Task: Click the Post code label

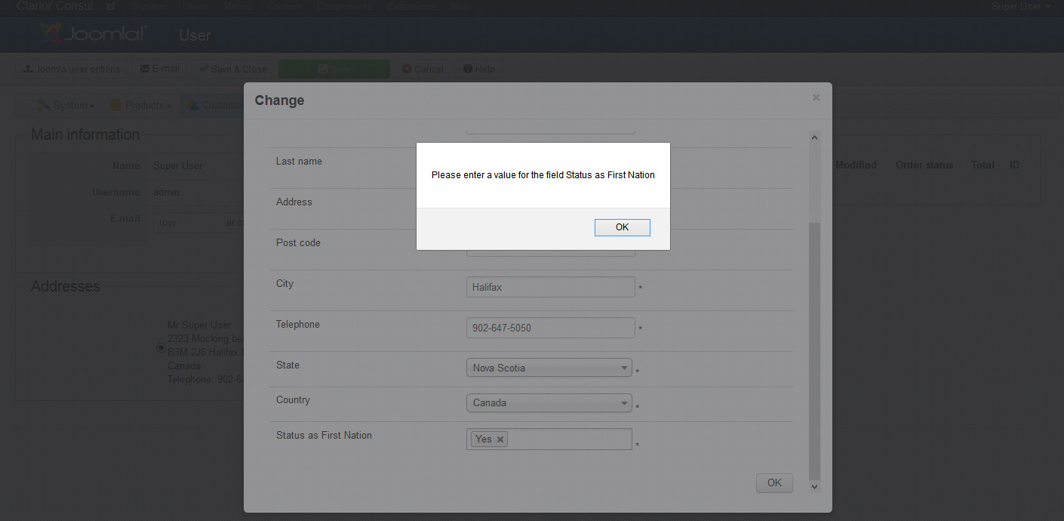Action: (x=298, y=242)
